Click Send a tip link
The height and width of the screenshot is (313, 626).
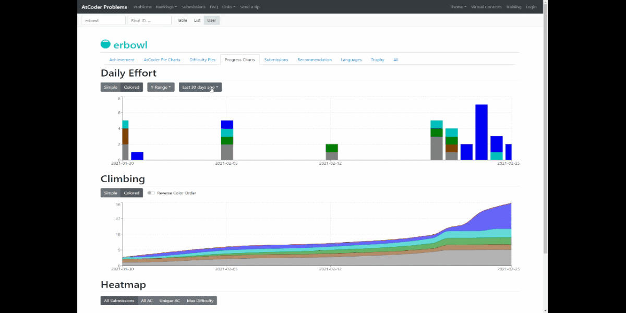click(249, 7)
